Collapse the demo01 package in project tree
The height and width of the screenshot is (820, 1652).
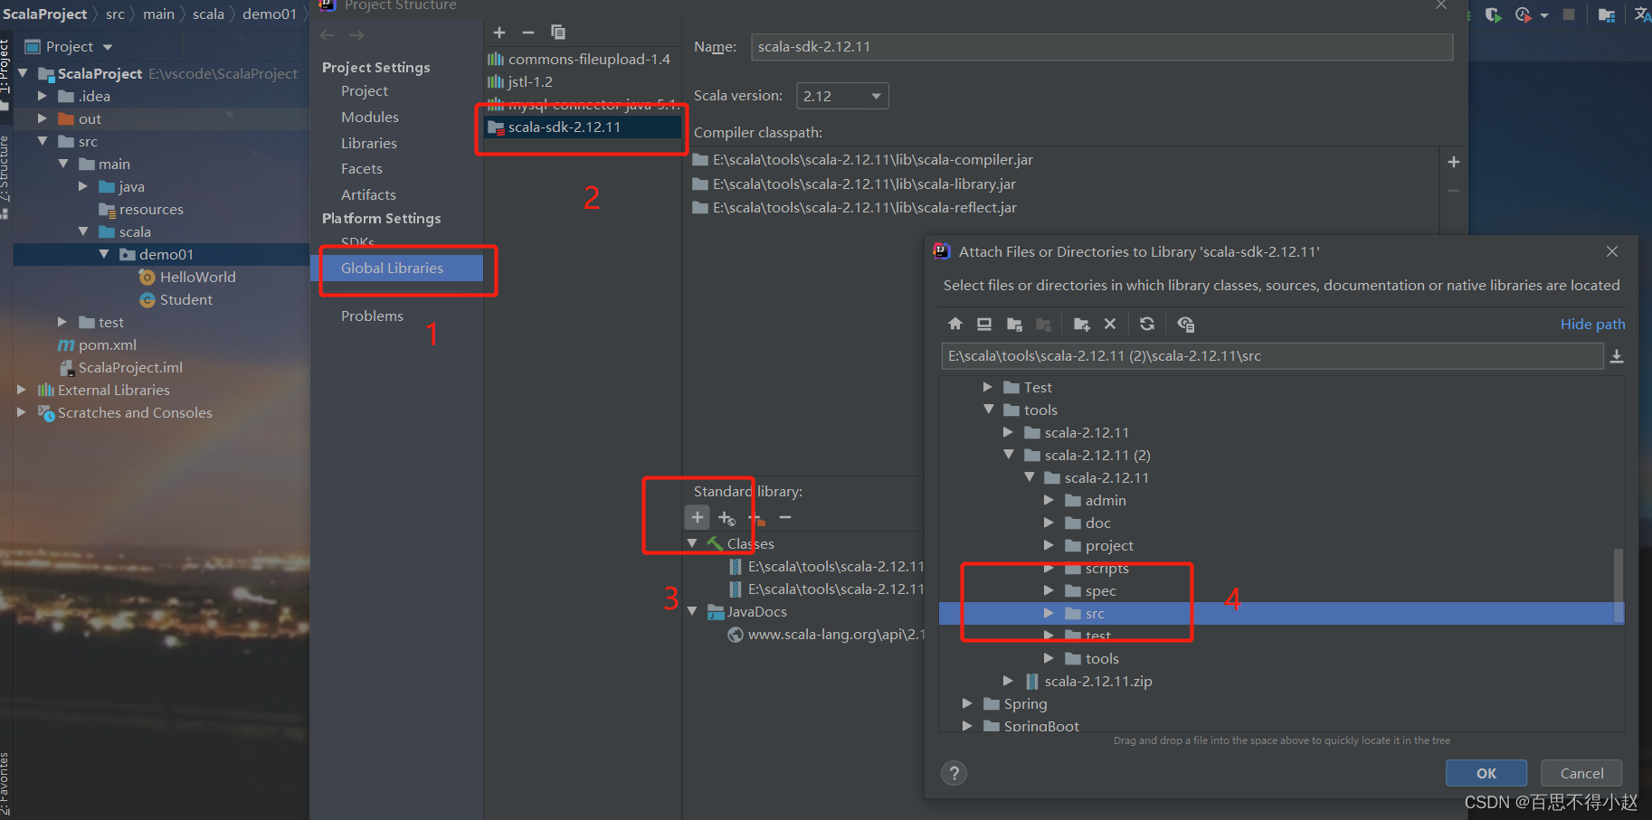(x=103, y=254)
